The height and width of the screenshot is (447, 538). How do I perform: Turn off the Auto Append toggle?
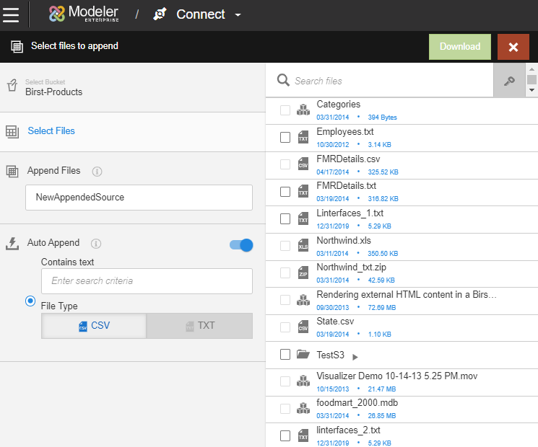[x=241, y=245]
